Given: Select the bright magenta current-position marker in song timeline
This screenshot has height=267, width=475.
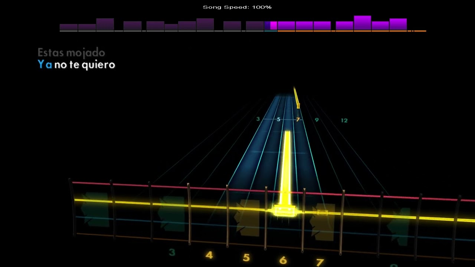Looking at the screenshot, I should (273, 26).
